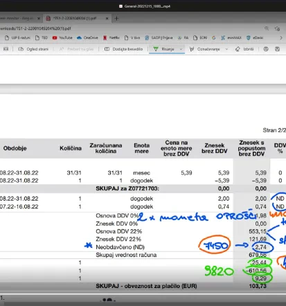Screen dimensions: 286x306
Task: Click the zoom magnifier icon in address bar
Action: [267, 28]
